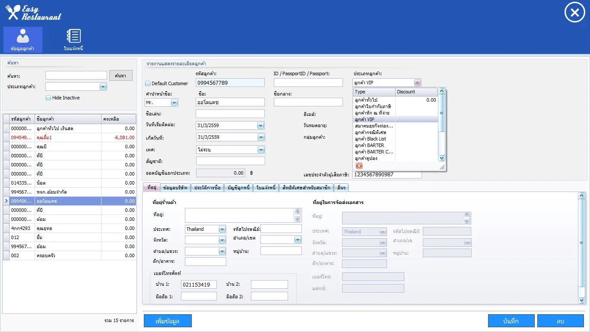
Task: Open the ประเทศ Thailand dropdown in ที่อยู่ร้านค้า
Action: pyautogui.click(x=222, y=229)
